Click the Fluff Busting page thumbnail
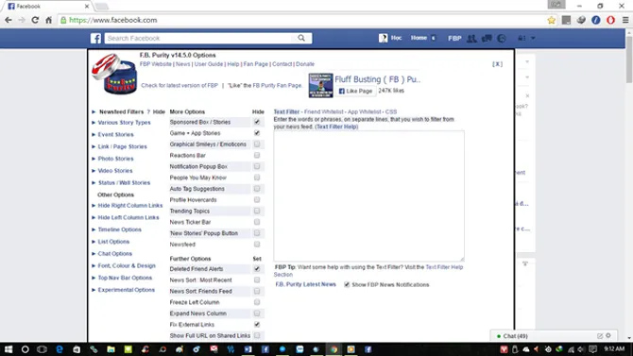Image resolution: width=633 pixels, height=356 pixels. pyautogui.click(x=320, y=85)
